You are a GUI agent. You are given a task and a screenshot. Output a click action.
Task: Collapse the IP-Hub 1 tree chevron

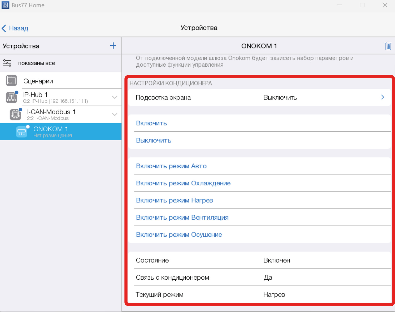(x=115, y=97)
